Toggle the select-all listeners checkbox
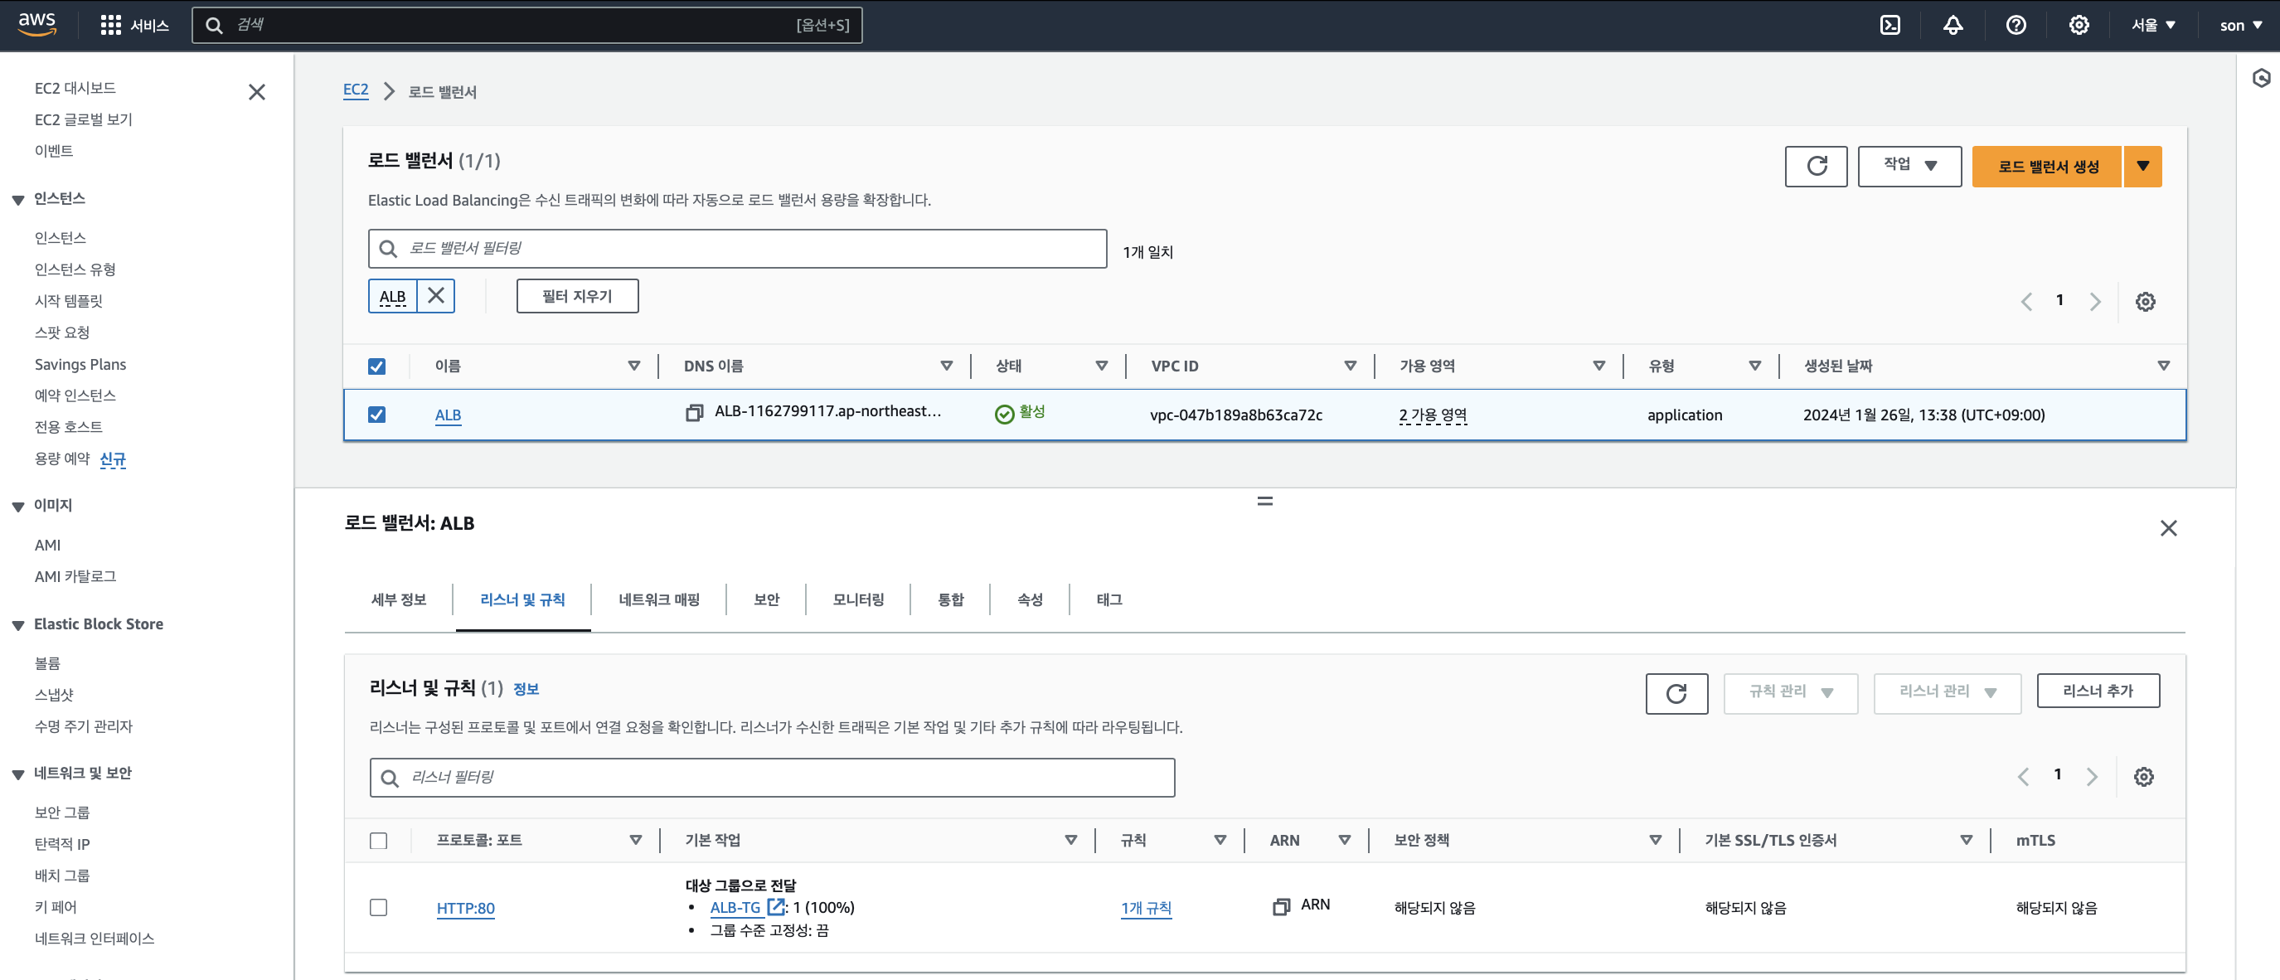The width and height of the screenshot is (2280, 980). coord(378,840)
